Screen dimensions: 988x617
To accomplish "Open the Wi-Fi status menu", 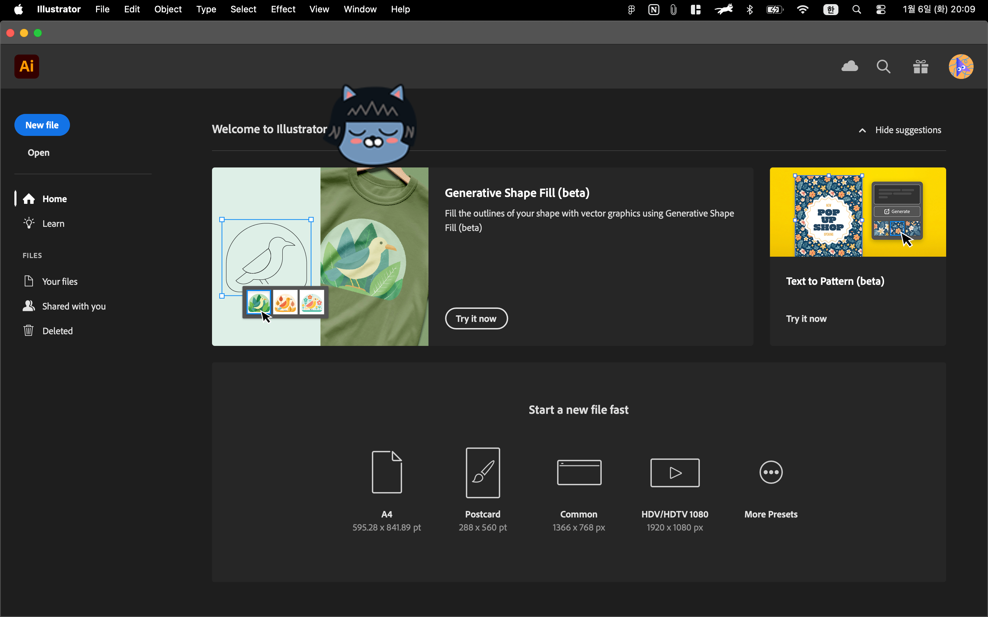I will click(802, 9).
